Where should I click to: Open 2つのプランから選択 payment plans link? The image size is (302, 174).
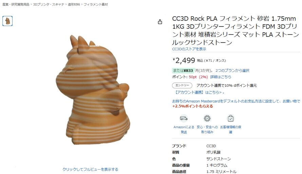[232, 70]
